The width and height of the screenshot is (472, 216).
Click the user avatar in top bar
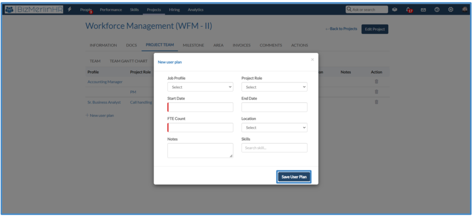click(x=465, y=10)
